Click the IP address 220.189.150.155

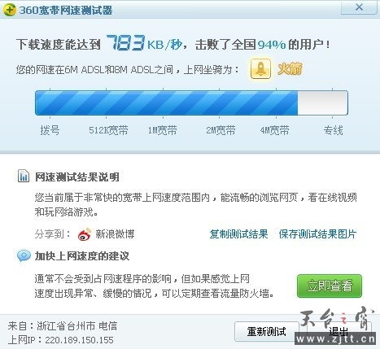pos(79,340)
